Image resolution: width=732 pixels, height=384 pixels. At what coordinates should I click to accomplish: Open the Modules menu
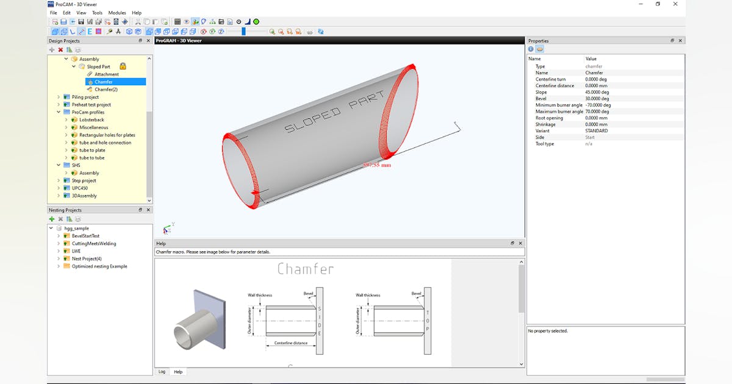coord(117,12)
